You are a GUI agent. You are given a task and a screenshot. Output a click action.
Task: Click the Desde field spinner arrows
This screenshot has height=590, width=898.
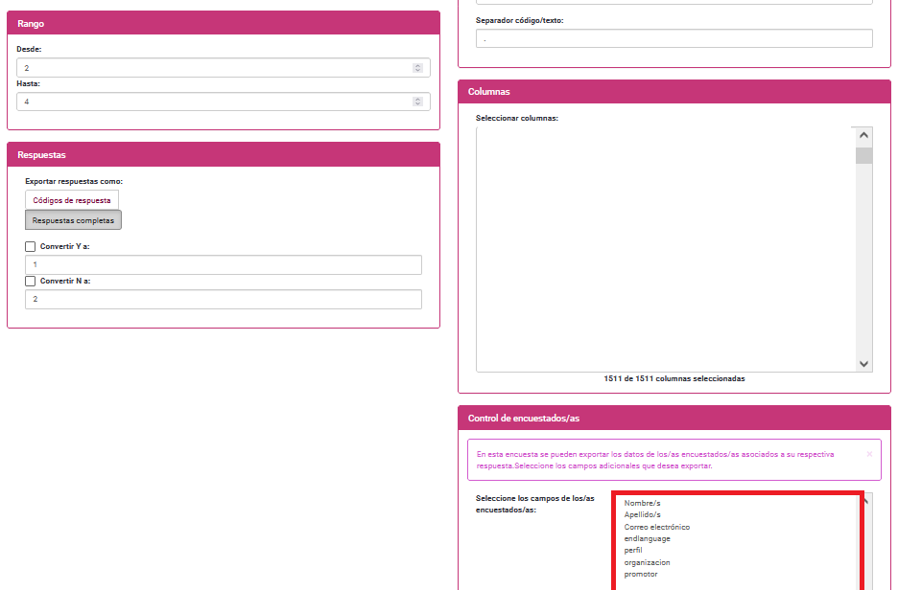417,68
